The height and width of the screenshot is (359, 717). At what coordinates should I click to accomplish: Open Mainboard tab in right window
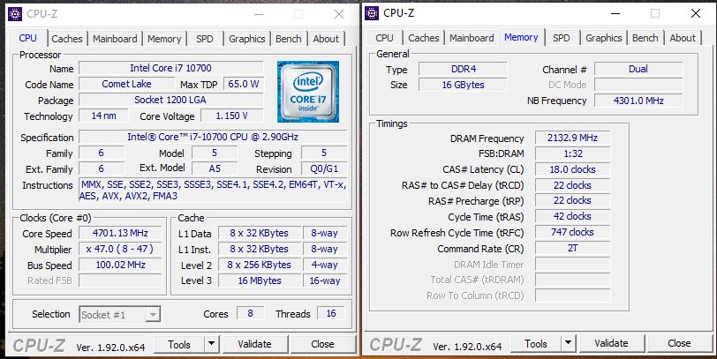coord(472,38)
